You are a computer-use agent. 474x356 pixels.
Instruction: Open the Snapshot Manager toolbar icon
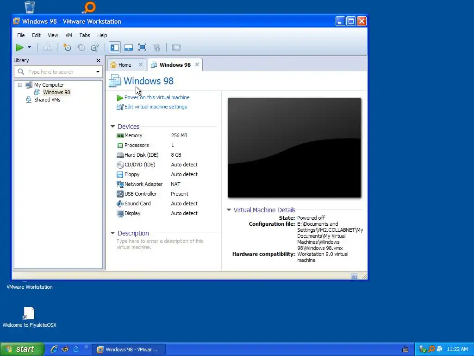95,48
